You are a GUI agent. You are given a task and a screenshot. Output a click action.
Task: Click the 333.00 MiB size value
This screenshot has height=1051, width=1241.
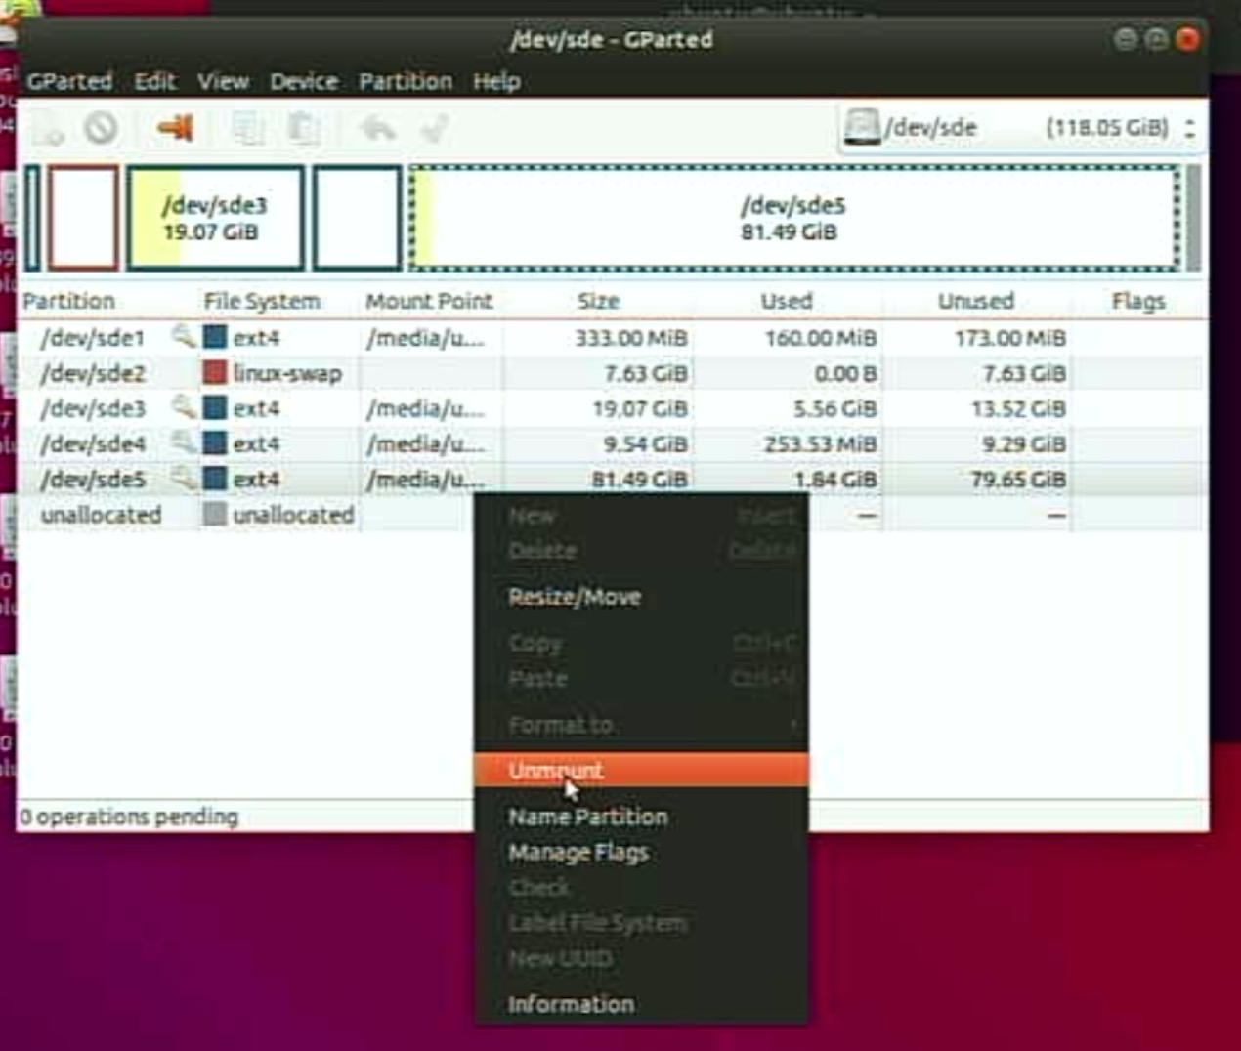tap(631, 338)
